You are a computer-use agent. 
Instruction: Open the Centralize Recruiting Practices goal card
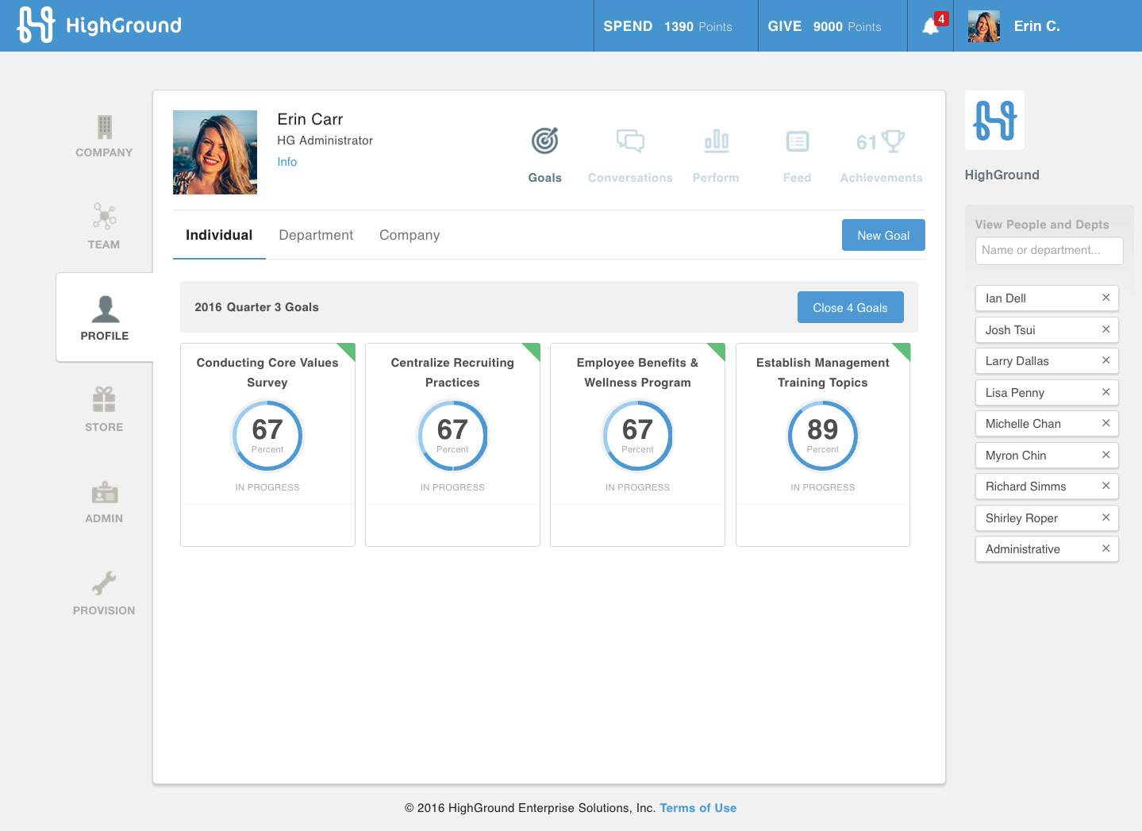pyautogui.click(x=452, y=444)
